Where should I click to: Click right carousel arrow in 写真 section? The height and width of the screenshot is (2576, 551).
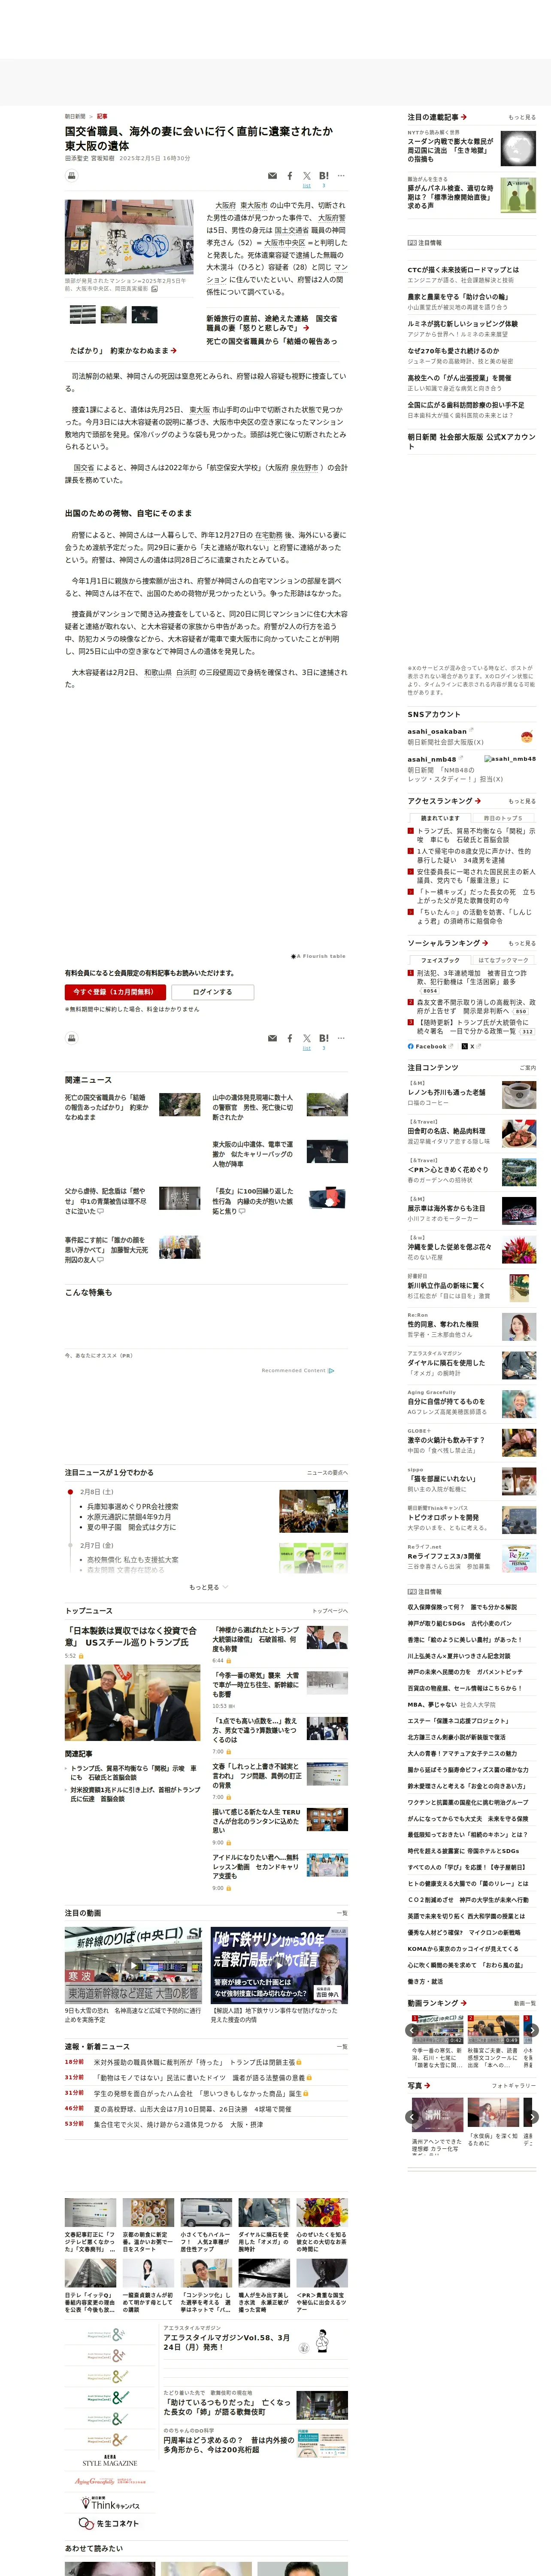pos(532,2116)
